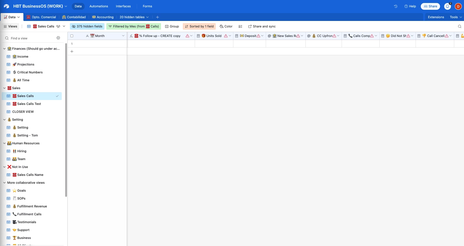Open the notifications bell

click(x=447, y=6)
